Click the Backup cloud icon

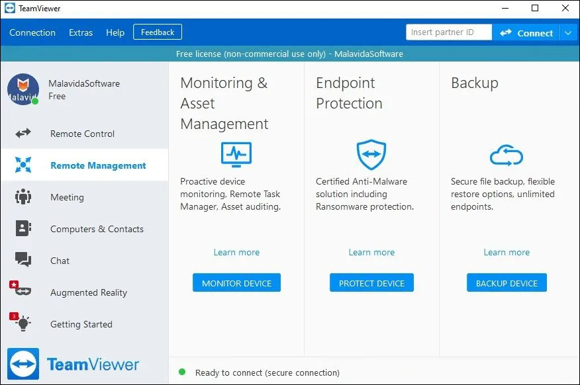click(507, 156)
